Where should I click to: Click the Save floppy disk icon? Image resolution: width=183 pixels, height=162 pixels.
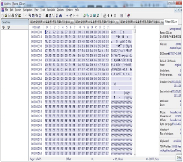[x=9, y=15]
